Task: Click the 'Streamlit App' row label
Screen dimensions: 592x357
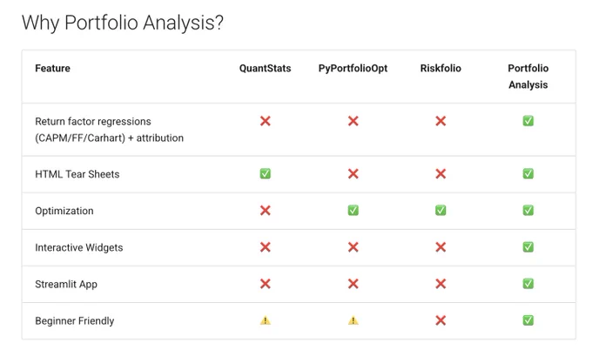Action: click(x=66, y=284)
